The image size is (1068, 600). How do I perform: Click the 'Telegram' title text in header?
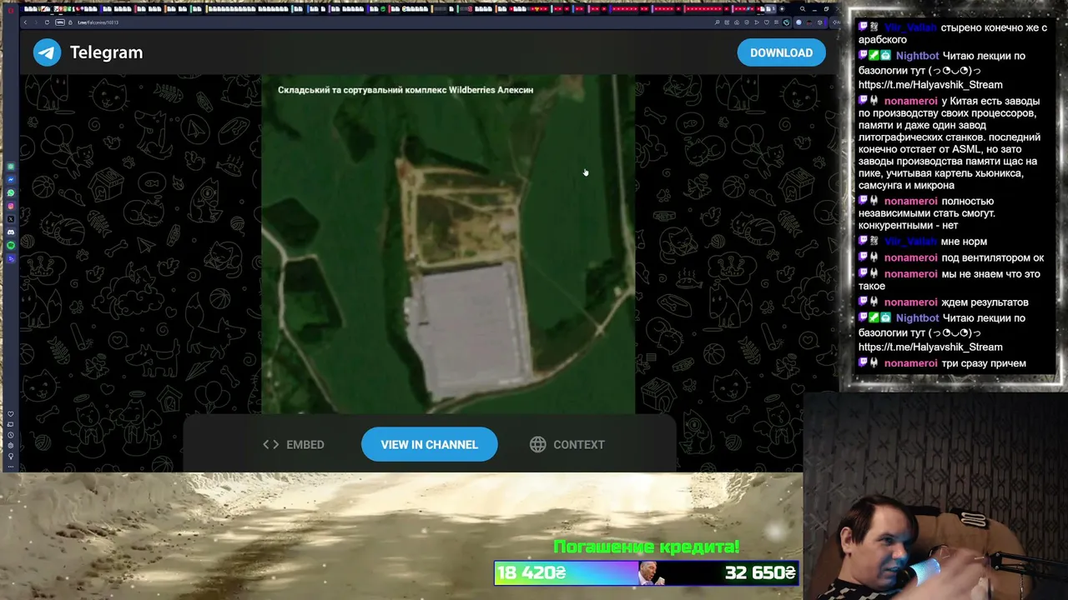click(106, 52)
